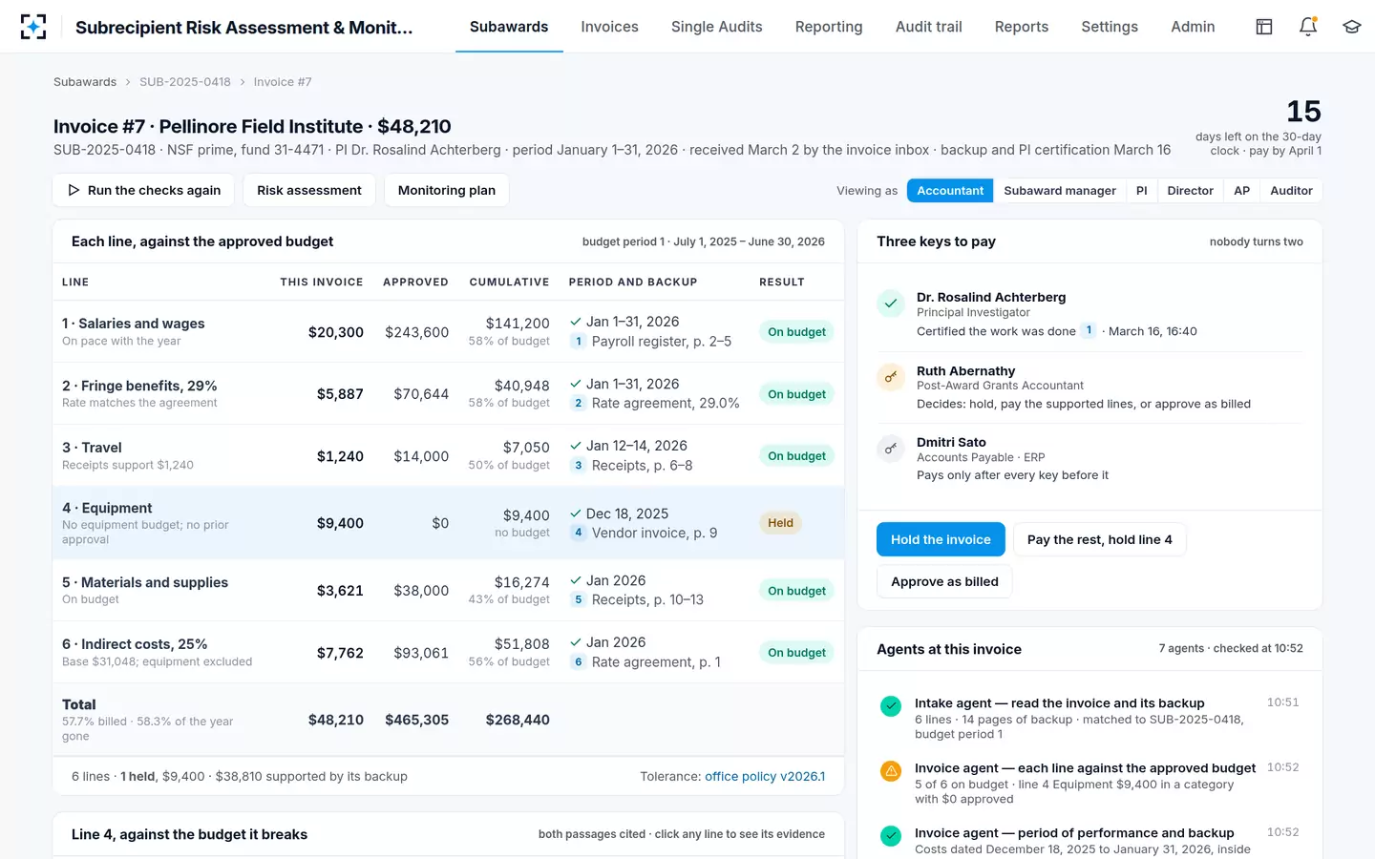Open backup citation badge 6 for Rate agreement p. 1
Viewport: 1375px width, 859px height.
[x=579, y=662]
